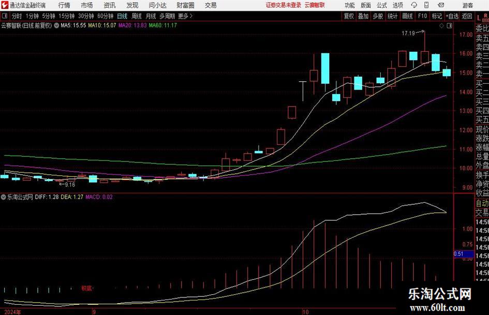Open the 问小达 menu
Image resolution: width=489 pixels, height=315 pixels.
point(157,5)
